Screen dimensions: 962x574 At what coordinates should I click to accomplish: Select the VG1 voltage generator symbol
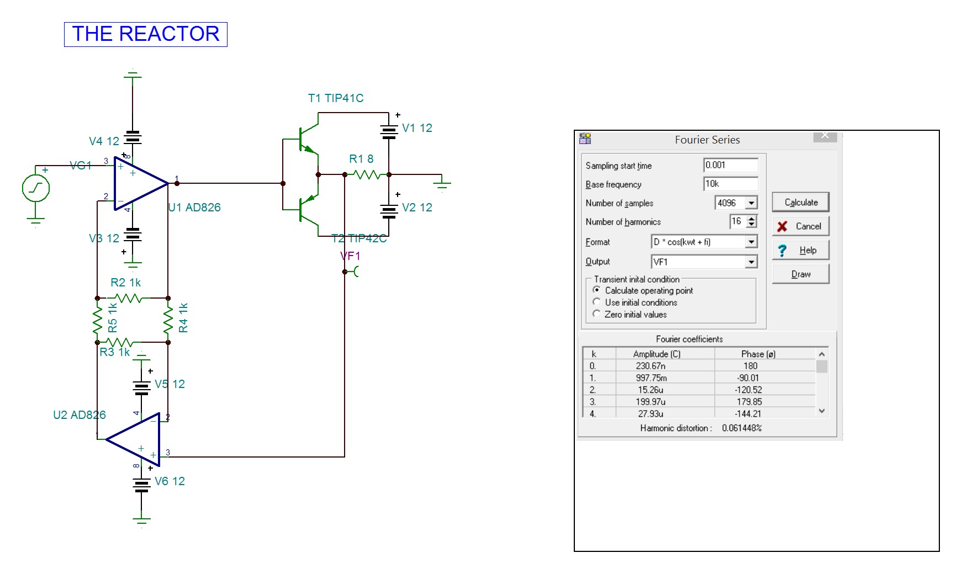tap(35, 188)
